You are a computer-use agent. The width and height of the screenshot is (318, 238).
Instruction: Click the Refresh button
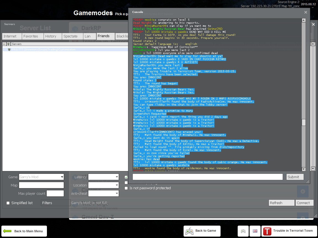(282, 203)
